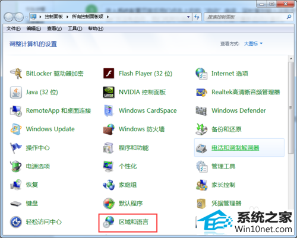Open the Internet 选项 link text

pyautogui.click(x=230, y=74)
